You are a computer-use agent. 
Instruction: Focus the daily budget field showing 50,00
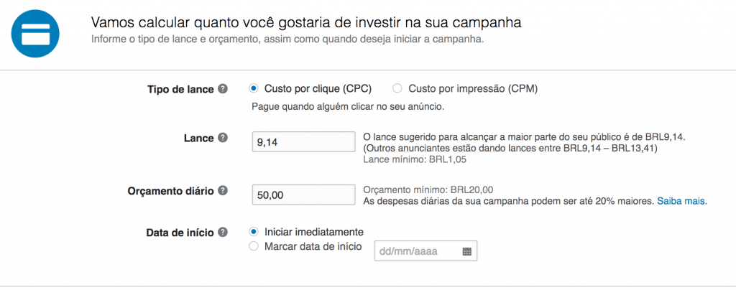pos(303,195)
